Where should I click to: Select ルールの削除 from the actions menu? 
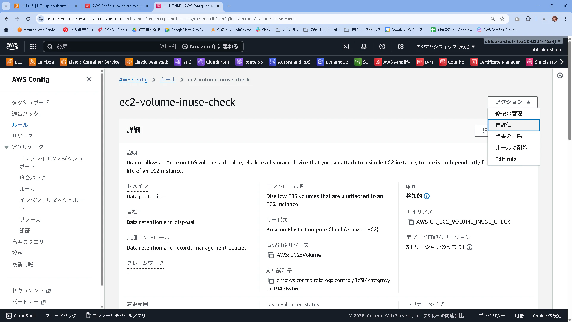[x=514, y=148]
